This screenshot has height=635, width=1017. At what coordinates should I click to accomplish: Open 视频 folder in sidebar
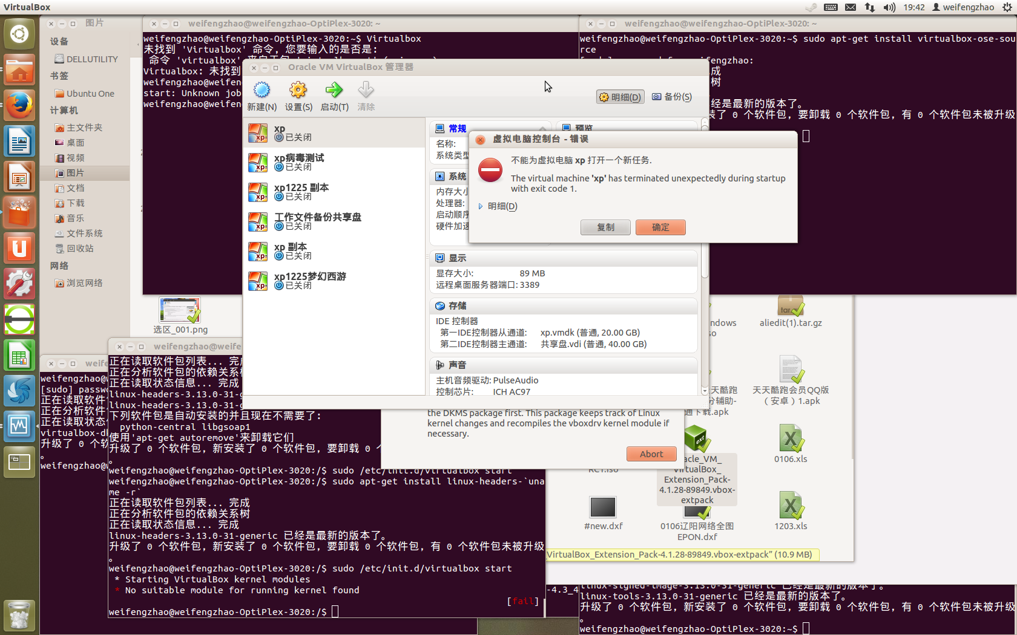coord(70,158)
